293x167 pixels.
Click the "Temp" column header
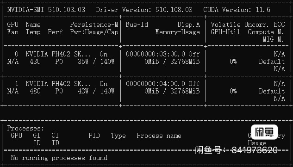tap(33, 32)
